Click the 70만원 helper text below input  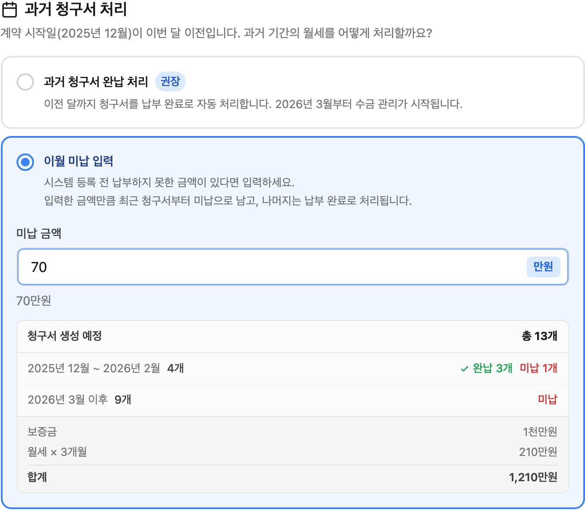click(34, 301)
